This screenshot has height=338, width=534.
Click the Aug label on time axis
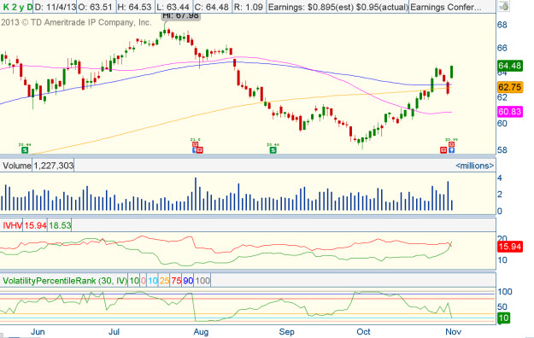click(x=201, y=331)
